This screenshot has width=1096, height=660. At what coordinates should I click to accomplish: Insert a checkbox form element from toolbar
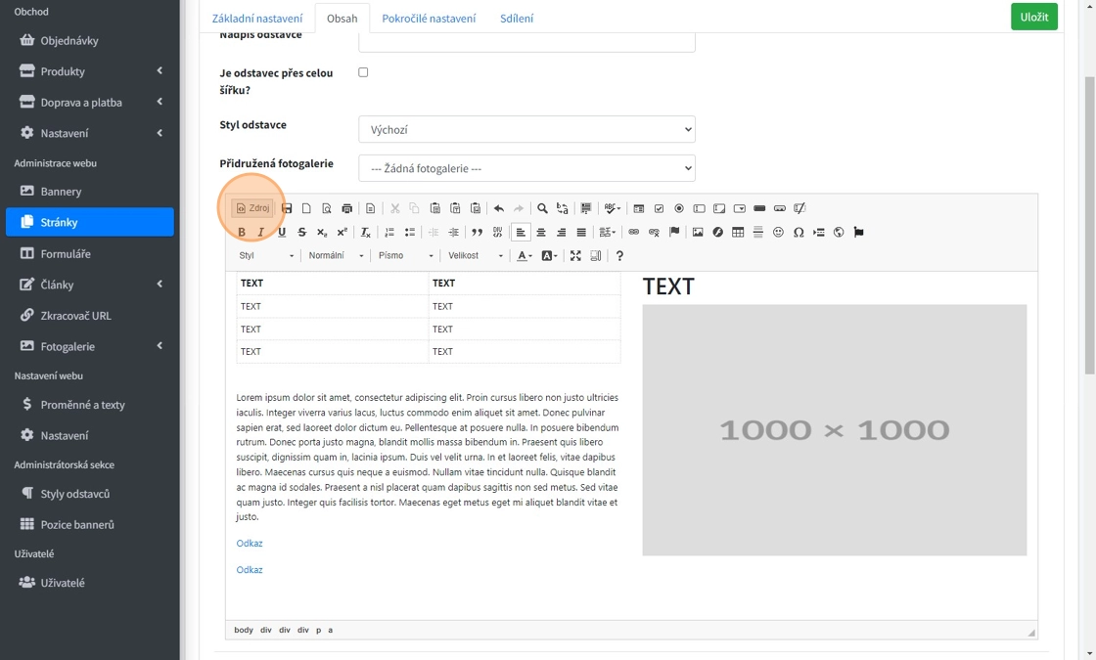pos(659,208)
